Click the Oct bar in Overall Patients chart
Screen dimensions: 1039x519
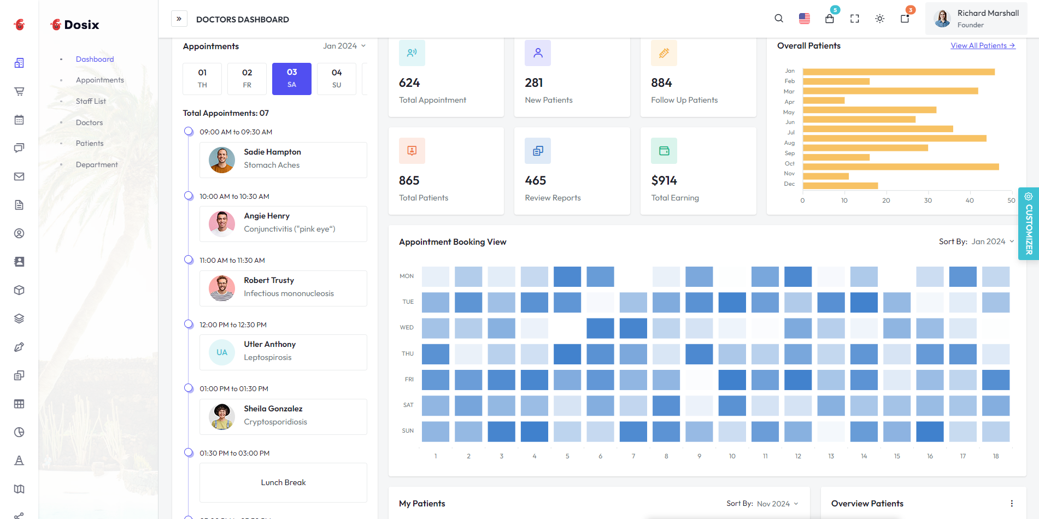[901, 167]
